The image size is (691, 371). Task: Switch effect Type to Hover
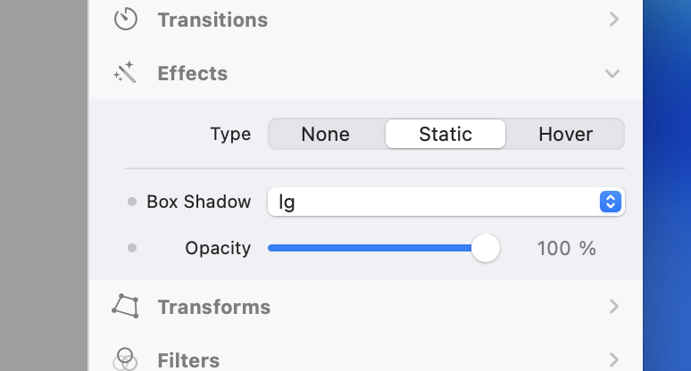(x=565, y=135)
